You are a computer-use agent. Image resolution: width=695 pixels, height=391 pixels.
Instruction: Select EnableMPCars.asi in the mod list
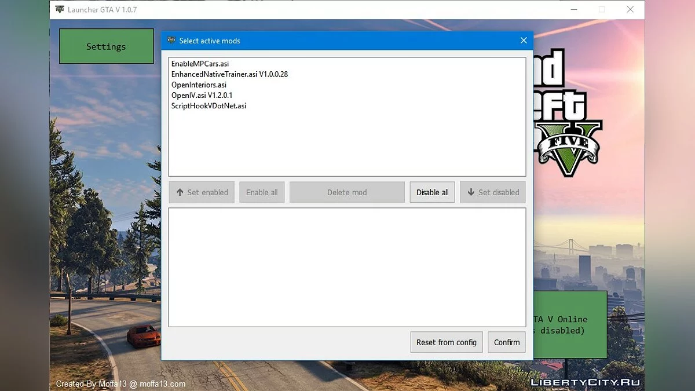point(200,64)
